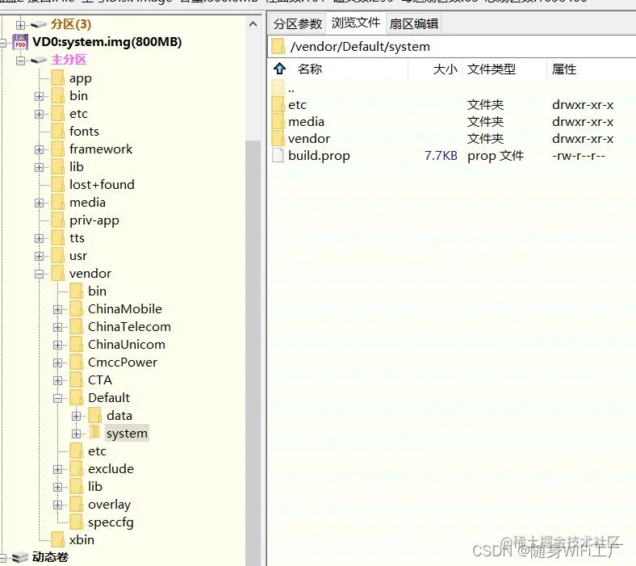Select the bin folder label under vendor

tap(97, 291)
